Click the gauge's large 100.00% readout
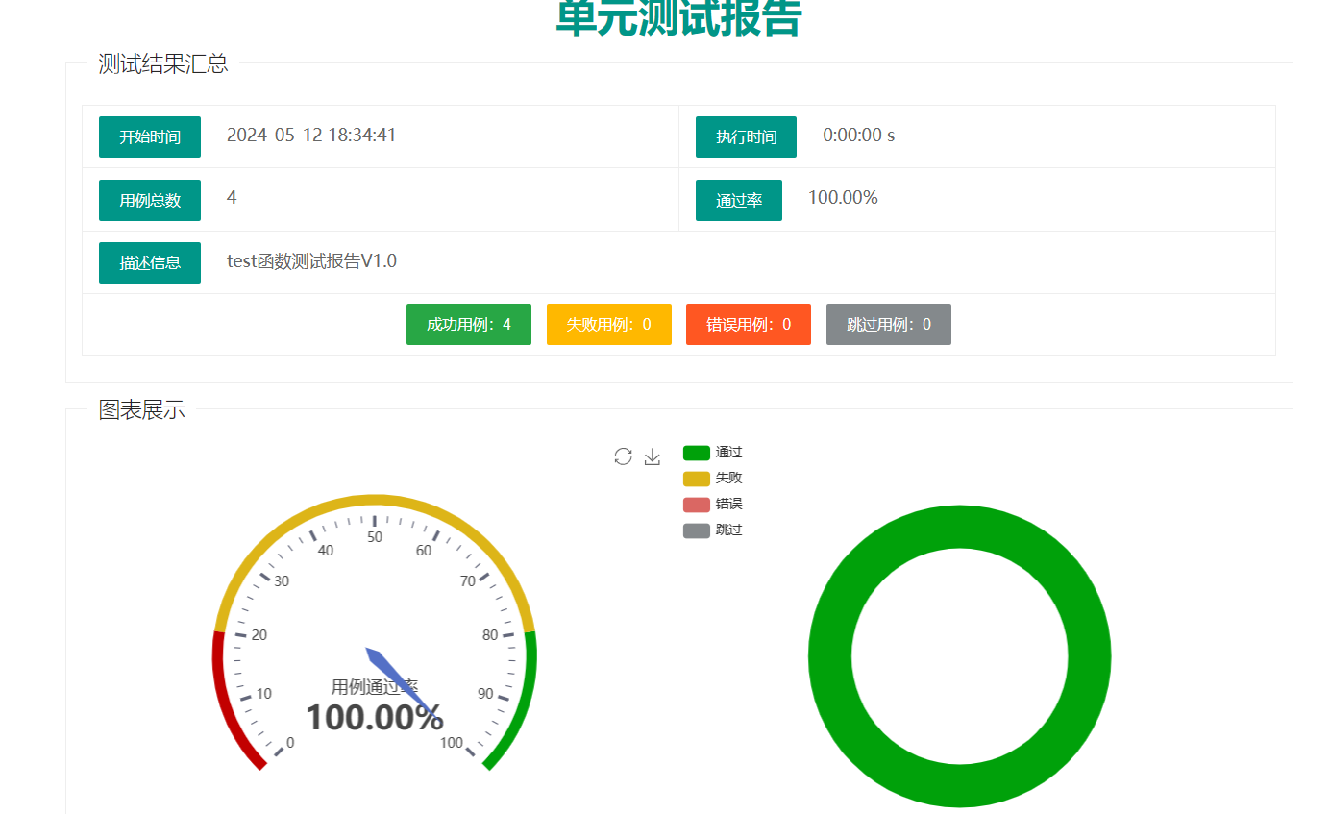 point(375,717)
